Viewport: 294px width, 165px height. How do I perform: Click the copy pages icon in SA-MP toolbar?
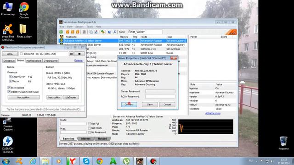(x=91, y=32)
